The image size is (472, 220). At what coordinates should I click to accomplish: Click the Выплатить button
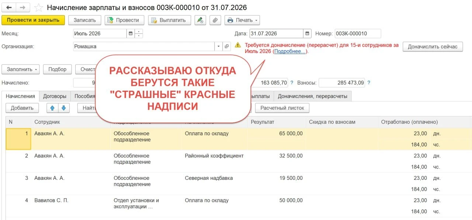tap(169, 20)
